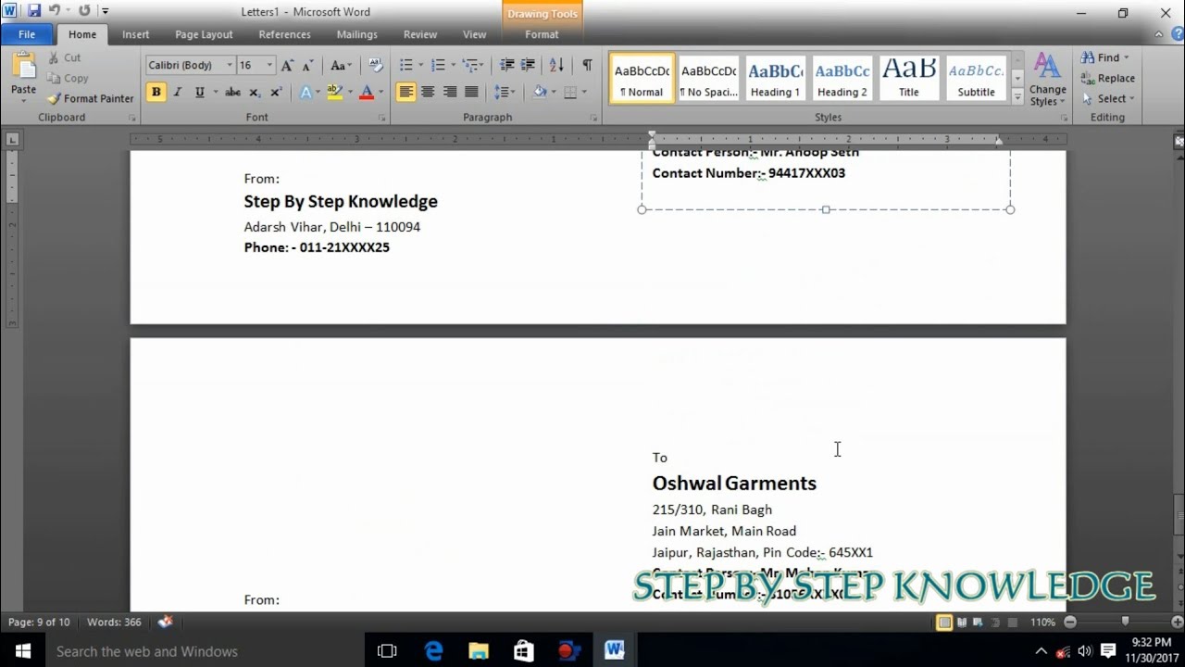
Task: Toggle Bold formatting
Action: tap(156, 92)
